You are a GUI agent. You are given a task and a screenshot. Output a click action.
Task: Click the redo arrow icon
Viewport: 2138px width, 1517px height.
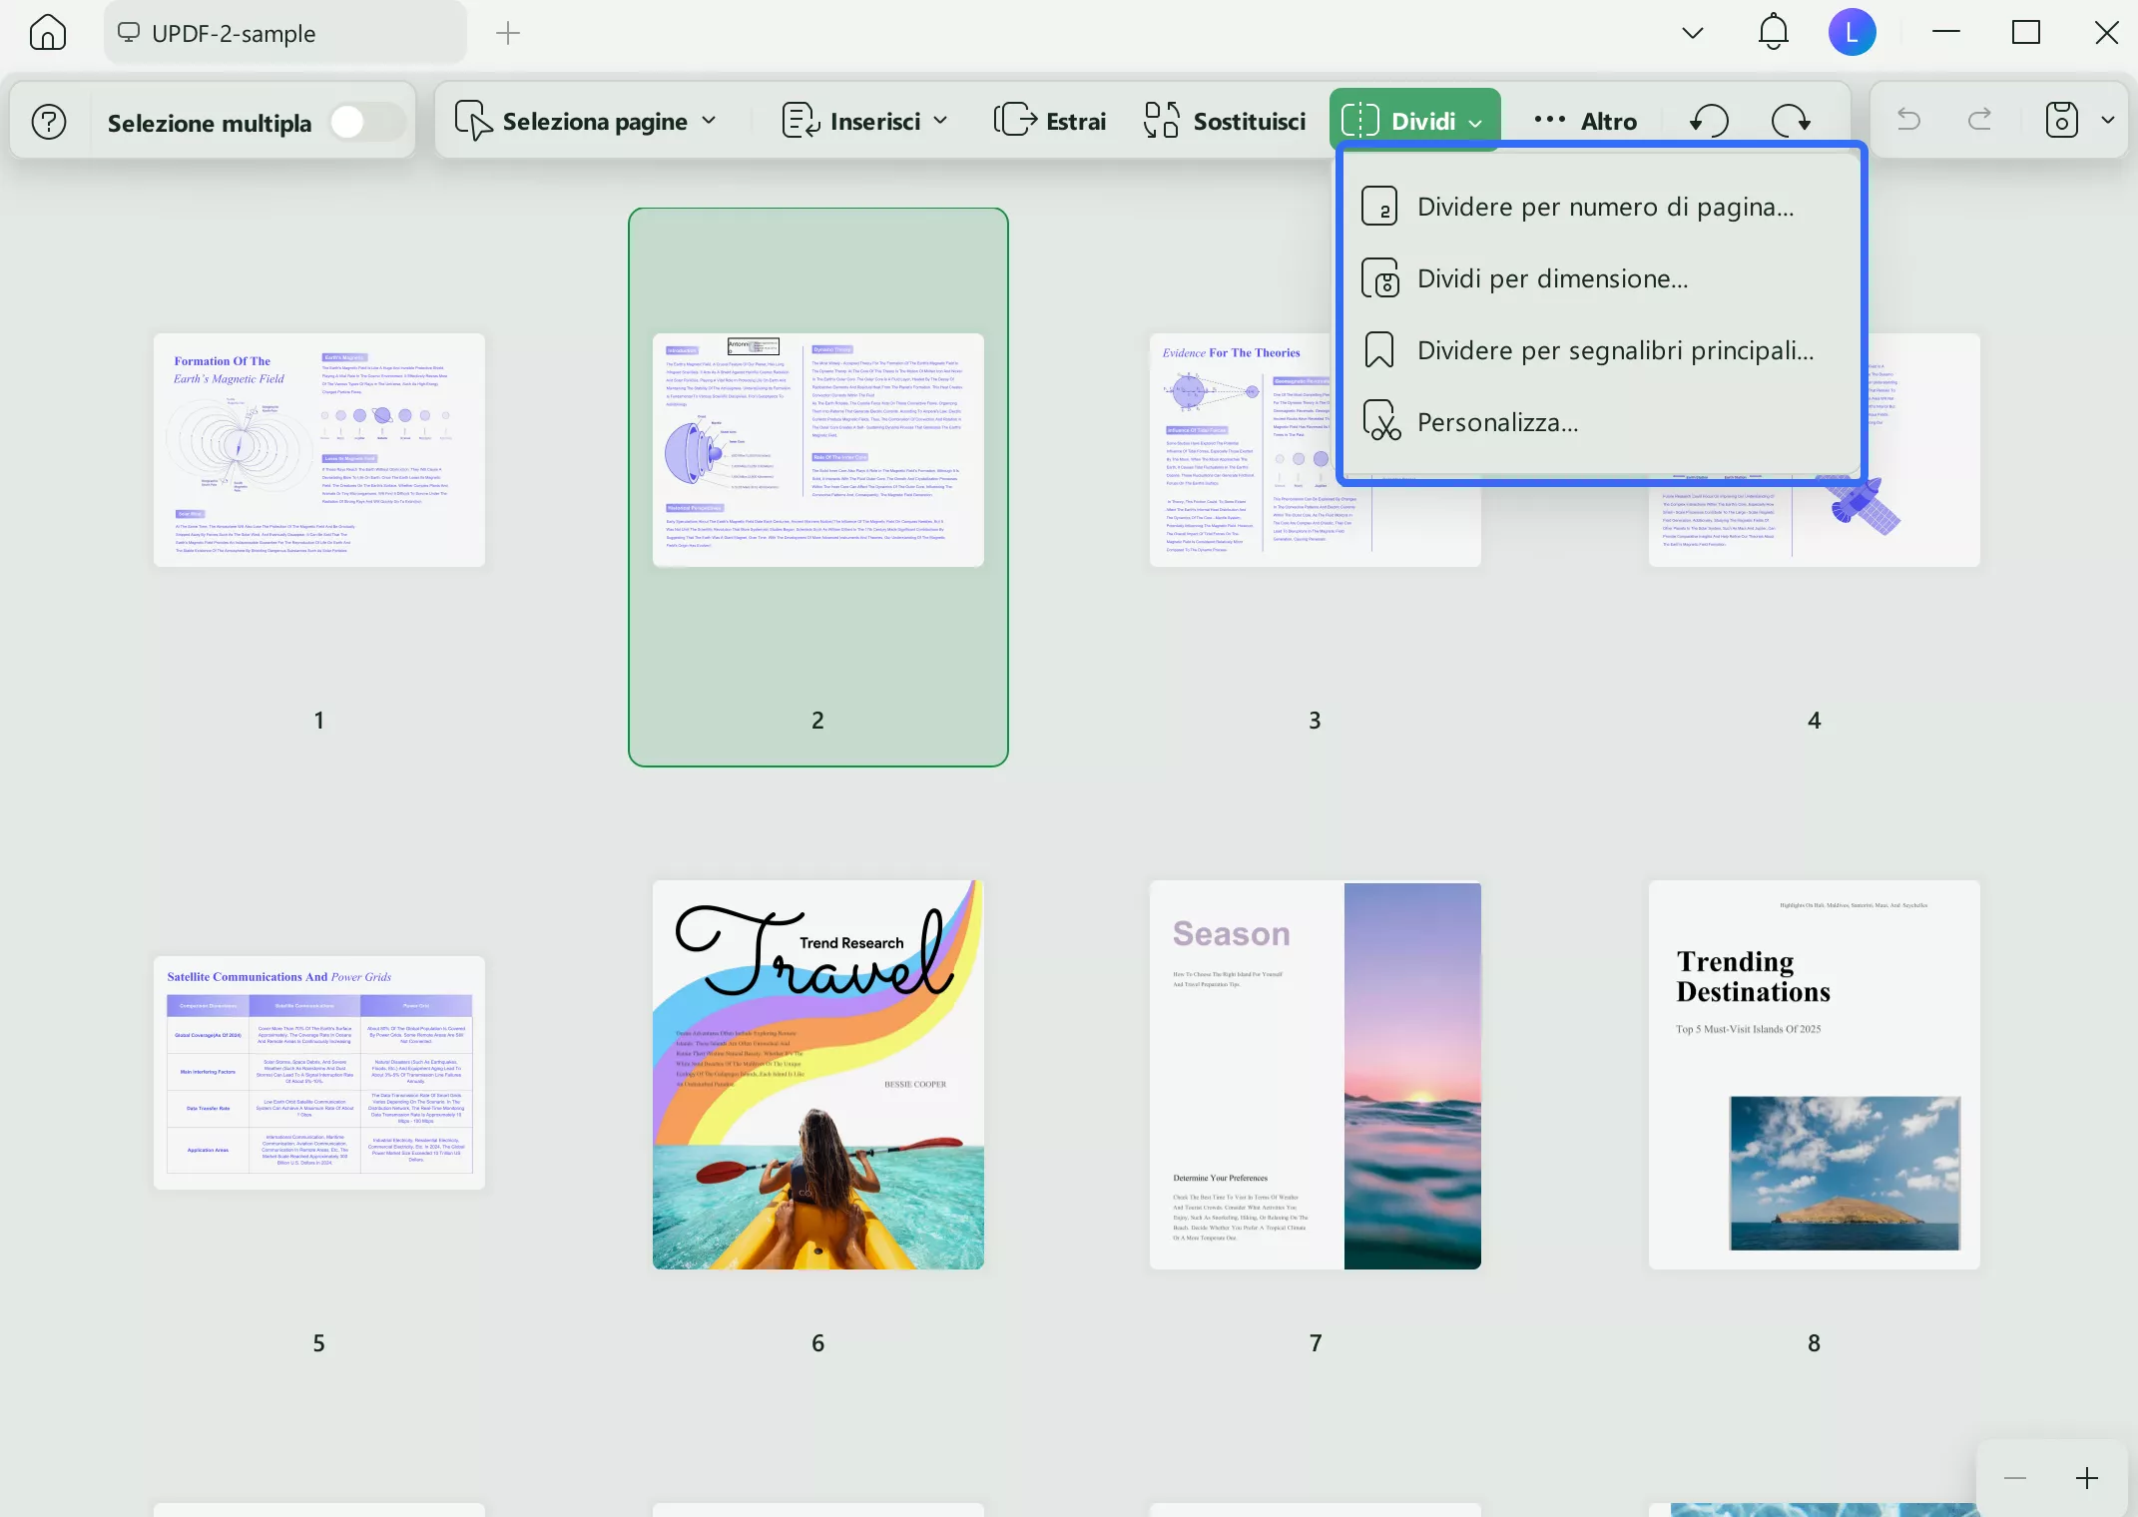[x=1979, y=121]
